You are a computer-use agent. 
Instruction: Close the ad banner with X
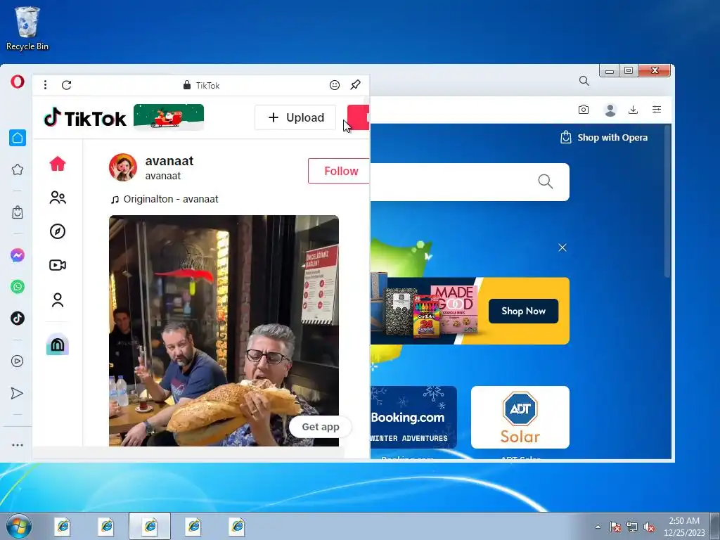coord(562,248)
